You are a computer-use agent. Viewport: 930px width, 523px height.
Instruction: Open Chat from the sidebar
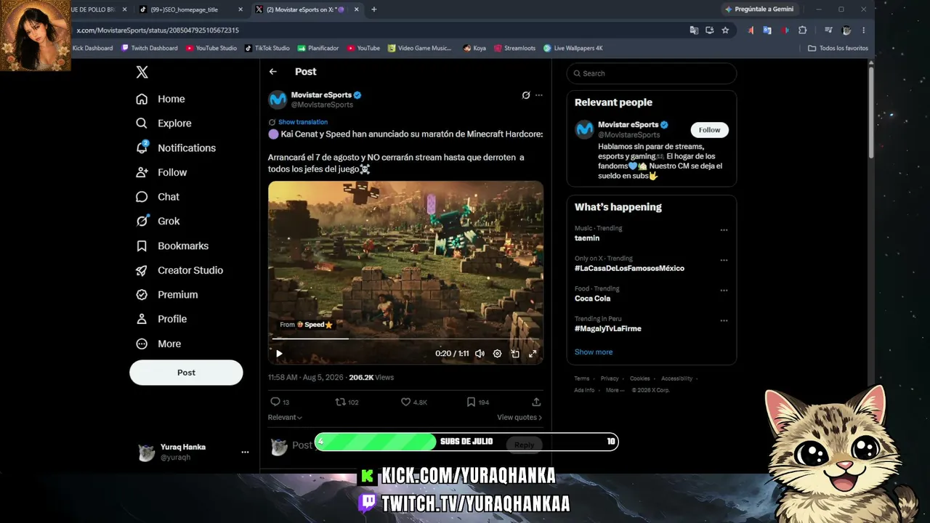click(x=158, y=197)
